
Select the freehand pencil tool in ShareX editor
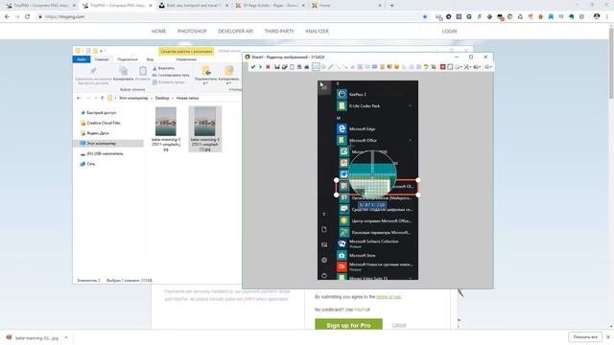(x=330, y=67)
